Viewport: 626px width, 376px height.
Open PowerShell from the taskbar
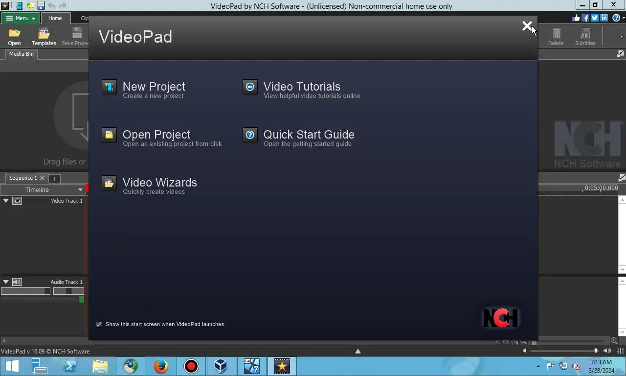click(70, 366)
